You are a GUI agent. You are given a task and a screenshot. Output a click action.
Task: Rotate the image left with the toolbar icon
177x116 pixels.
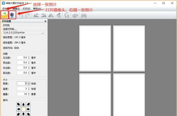coord(36,15)
